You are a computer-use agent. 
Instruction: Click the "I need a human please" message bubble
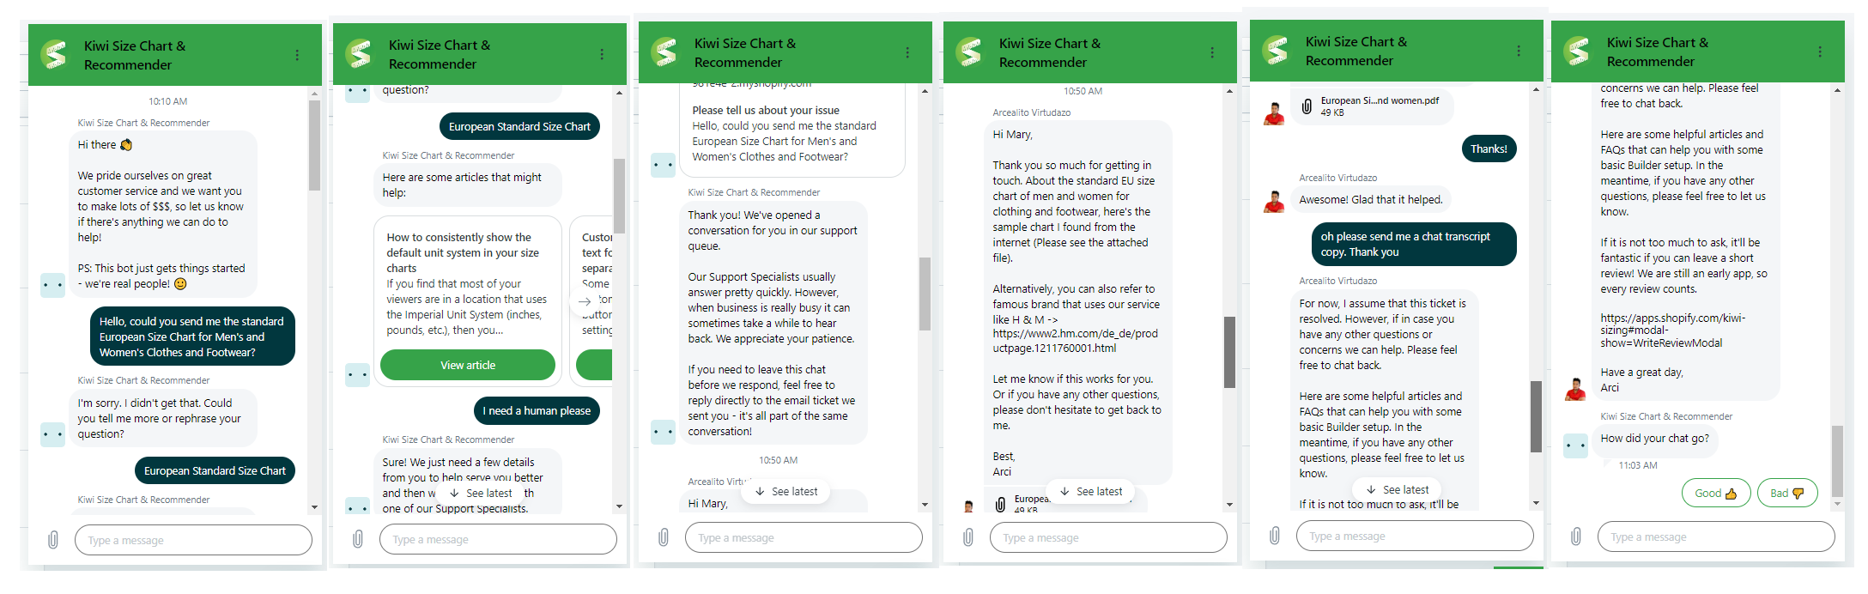(537, 411)
